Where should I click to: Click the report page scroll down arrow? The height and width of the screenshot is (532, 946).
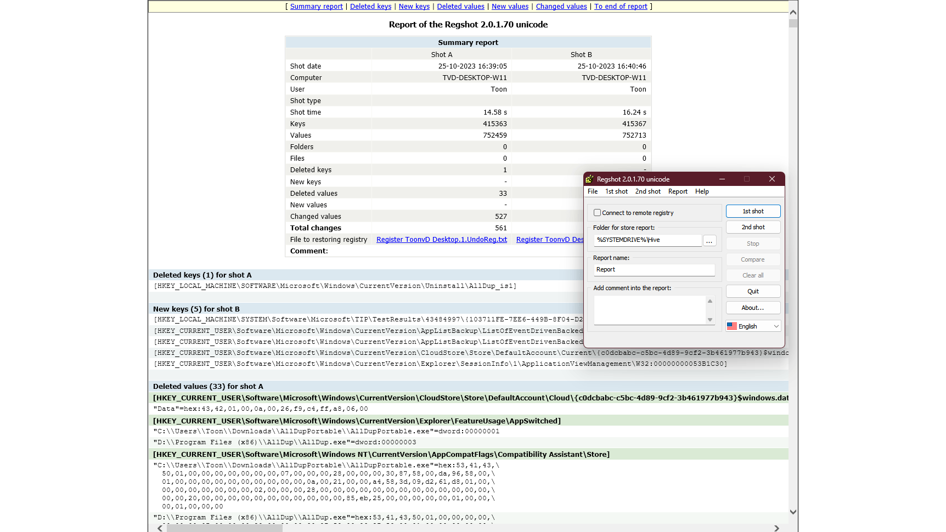(793, 512)
